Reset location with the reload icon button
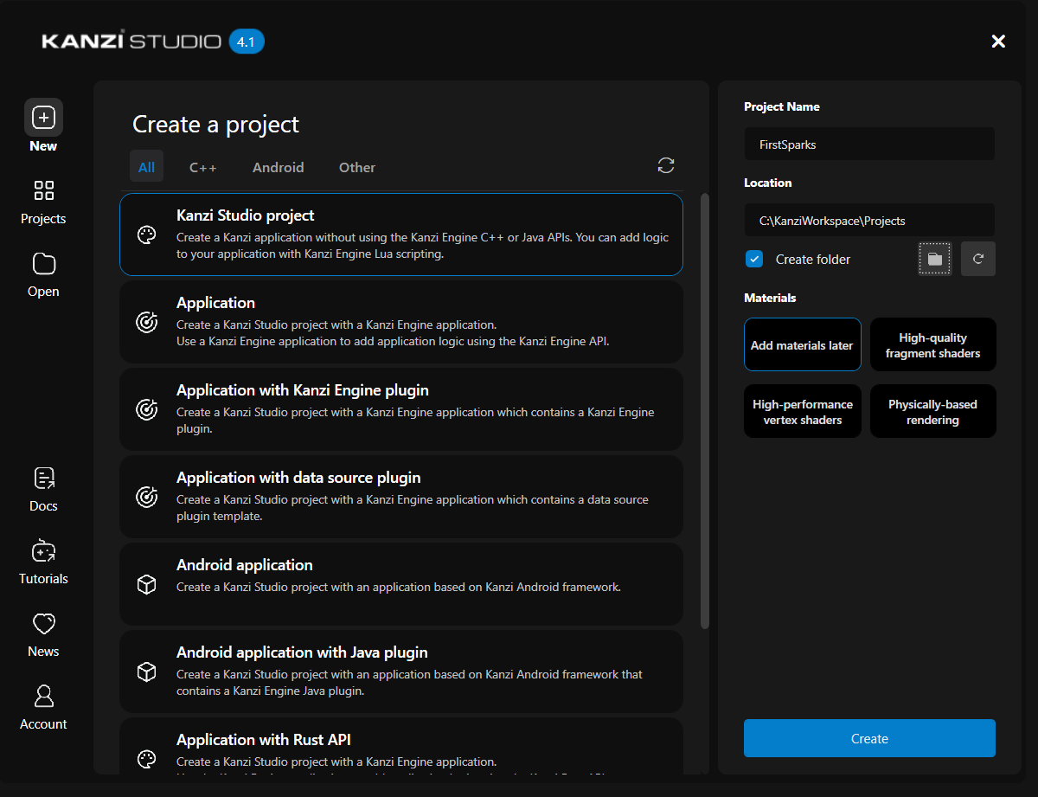 978,259
